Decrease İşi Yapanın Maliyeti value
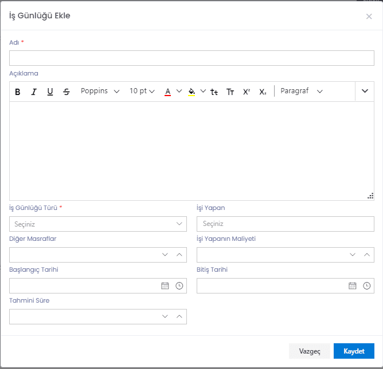The height and width of the screenshot is (369, 383). (x=353, y=255)
